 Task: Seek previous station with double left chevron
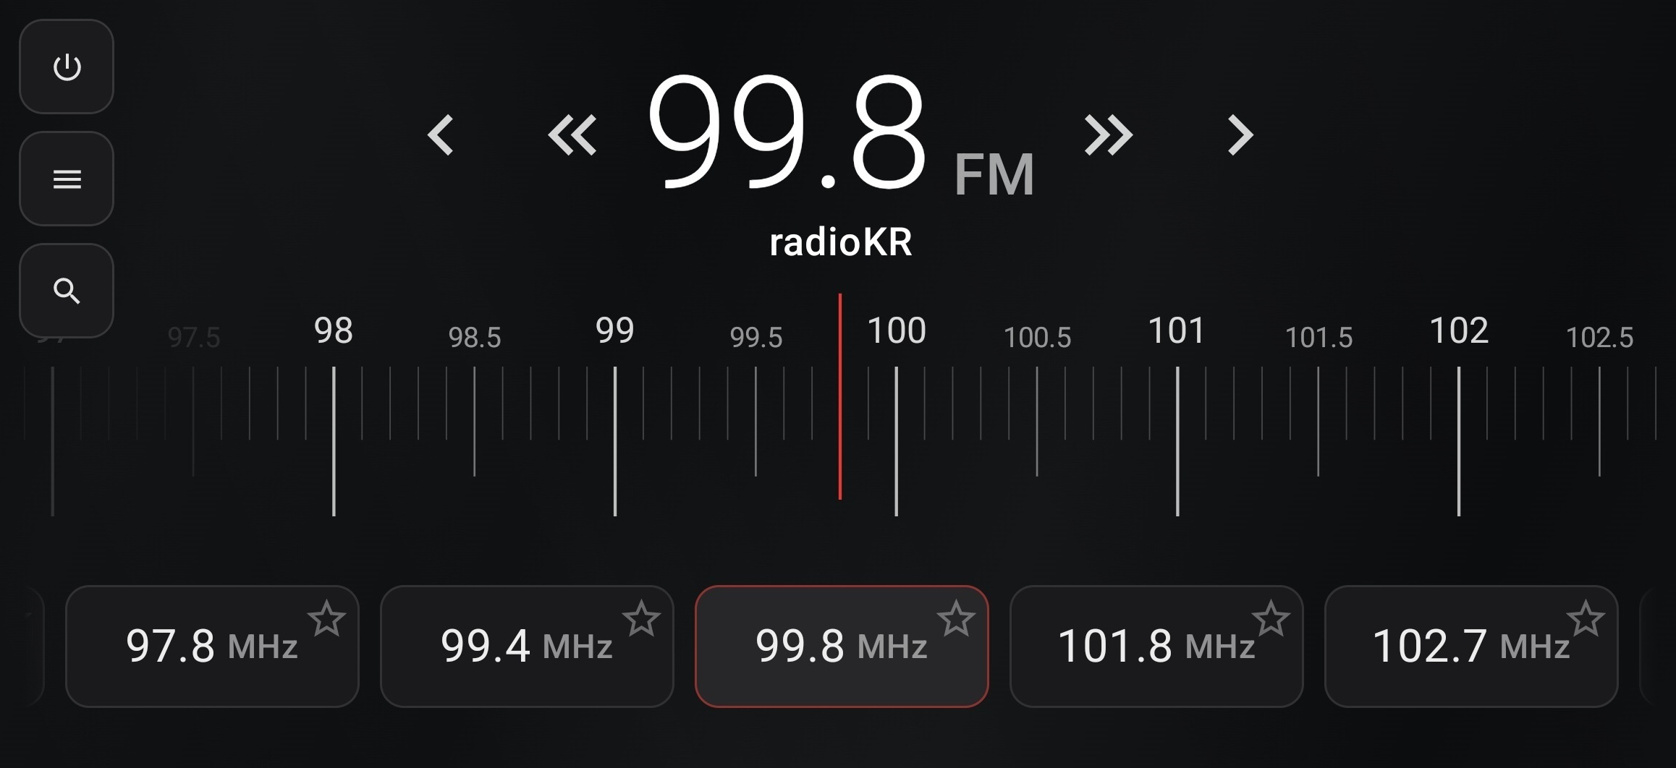(572, 135)
